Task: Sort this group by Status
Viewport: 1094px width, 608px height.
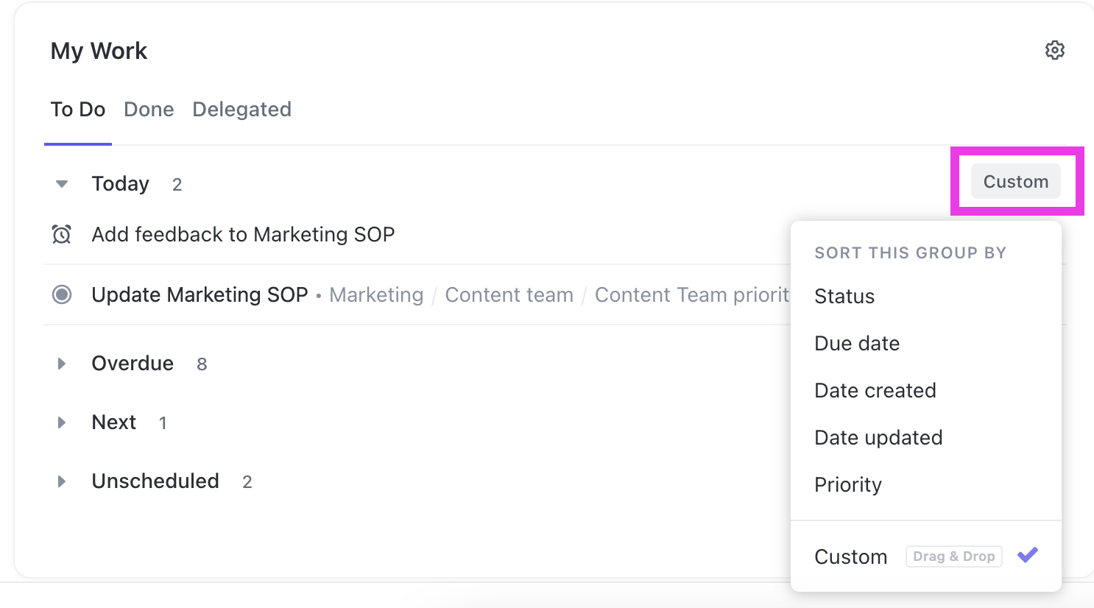Action: tap(844, 297)
